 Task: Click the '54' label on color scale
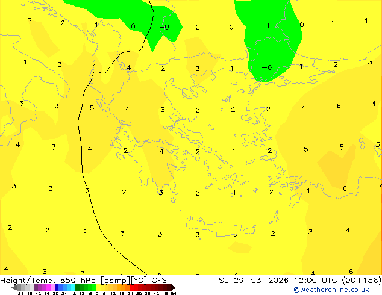coord(174,294)
